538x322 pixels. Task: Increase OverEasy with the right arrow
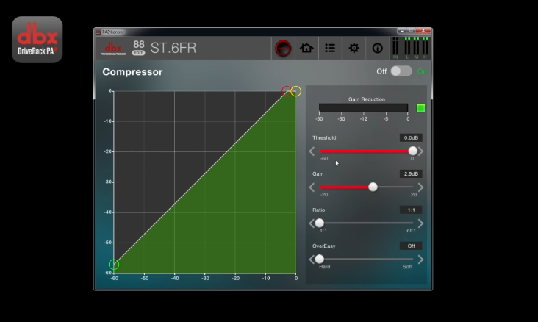click(x=420, y=260)
